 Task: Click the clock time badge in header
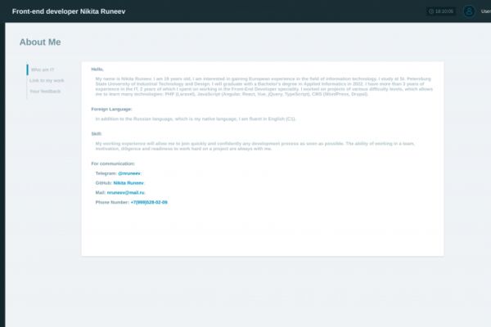(x=441, y=11)
